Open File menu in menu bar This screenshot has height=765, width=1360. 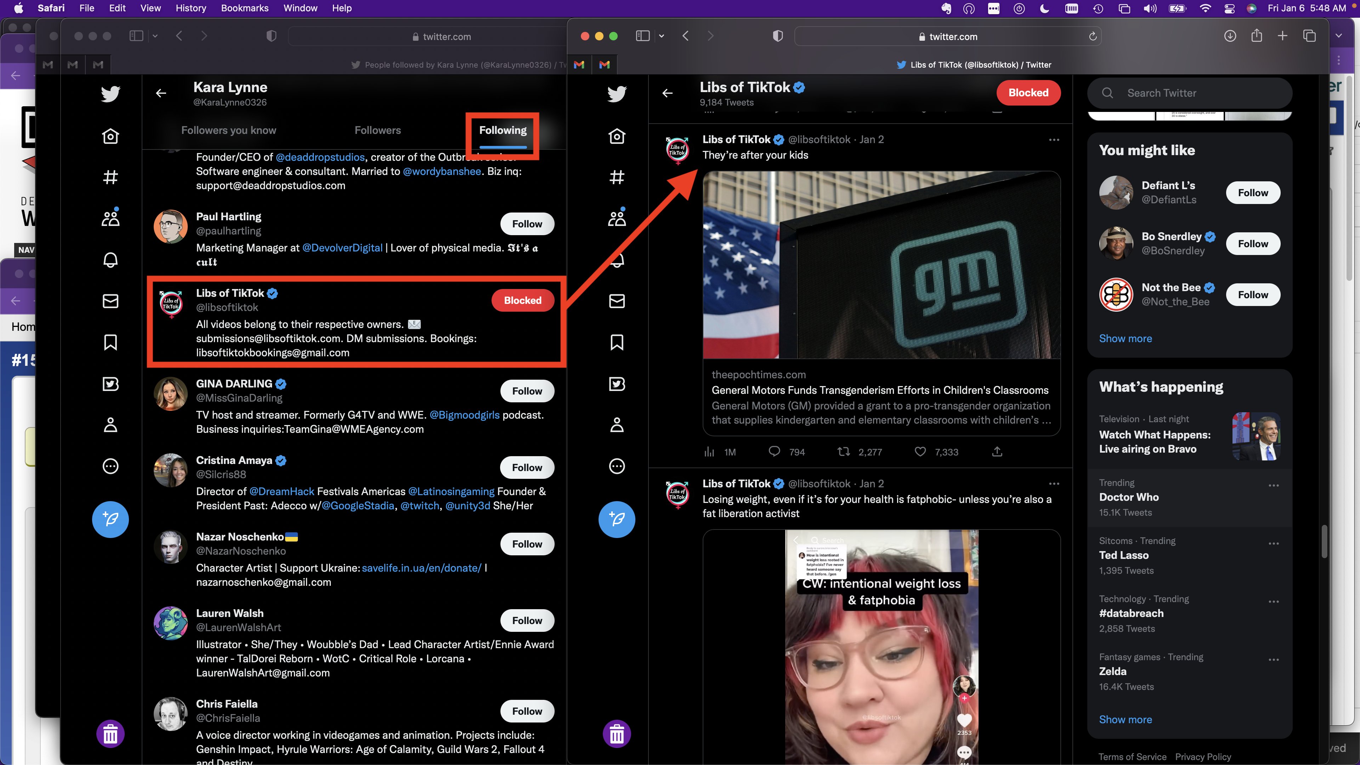point(86,8)
